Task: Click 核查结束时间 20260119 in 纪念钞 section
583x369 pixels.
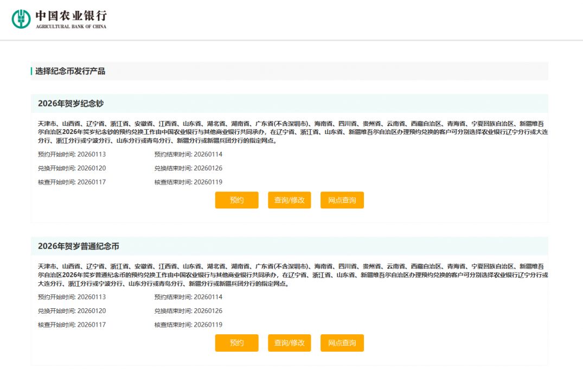Action: pyautogui.click(x=188, y=182)
